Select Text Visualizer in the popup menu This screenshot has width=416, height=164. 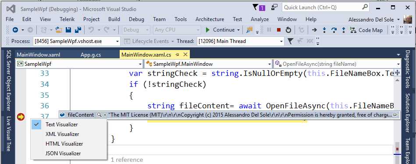(69, 125)
